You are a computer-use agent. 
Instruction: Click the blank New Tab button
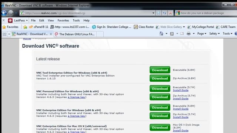[100, 34]
